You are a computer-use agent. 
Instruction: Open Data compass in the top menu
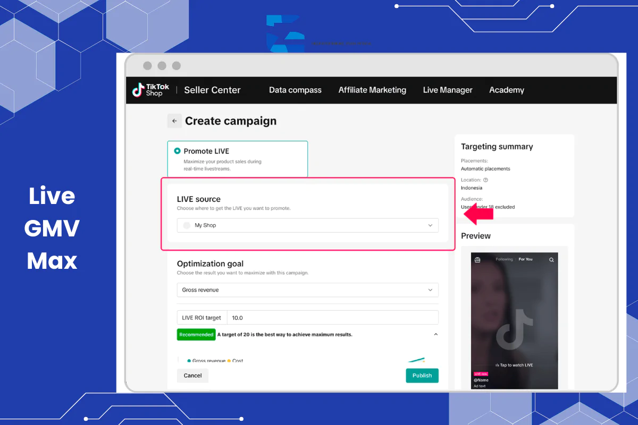pyautogui.click(x=295, y=90)
